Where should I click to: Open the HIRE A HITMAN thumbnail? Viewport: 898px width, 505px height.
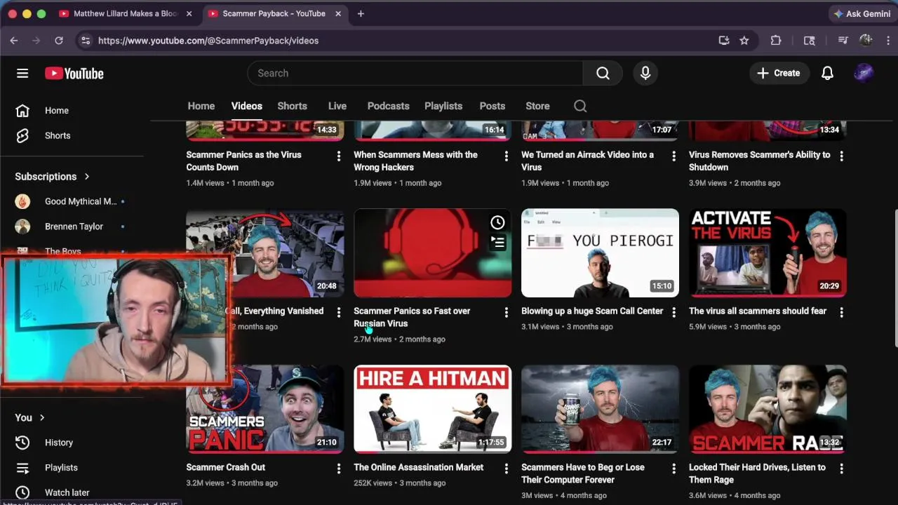click(432, 409)
